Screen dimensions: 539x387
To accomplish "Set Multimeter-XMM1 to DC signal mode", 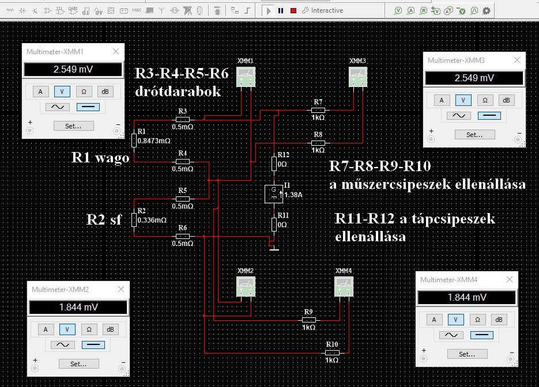I will coord(88,107).
